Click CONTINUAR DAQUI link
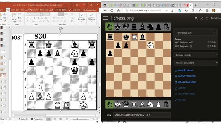The height and width of the screenshot is (124, 221). [185, 94]
